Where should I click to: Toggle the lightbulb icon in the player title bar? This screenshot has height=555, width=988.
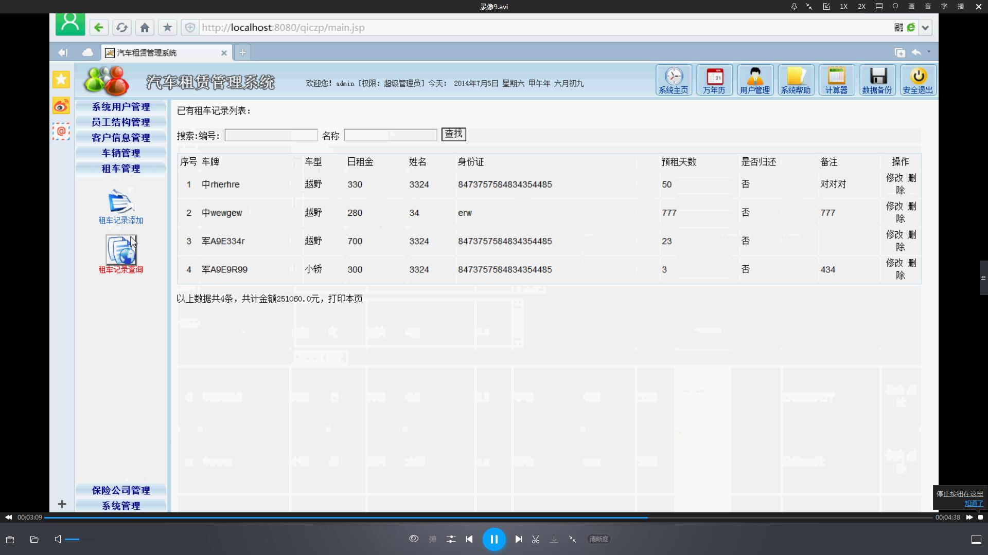[895, 7]
